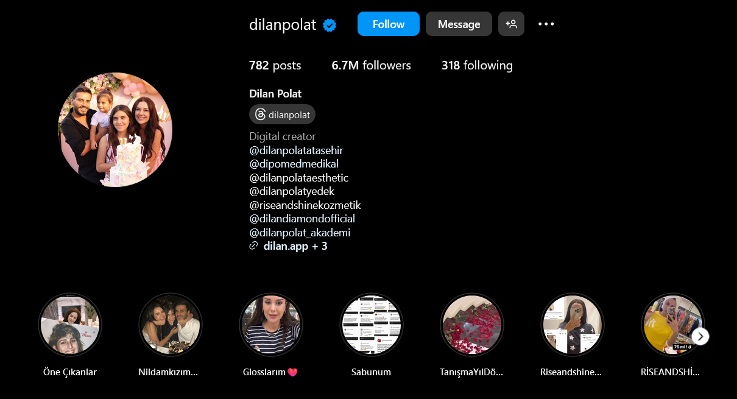Send a Message to dilanpolat
The image size is (737, 399).
(x=459, y=24)
